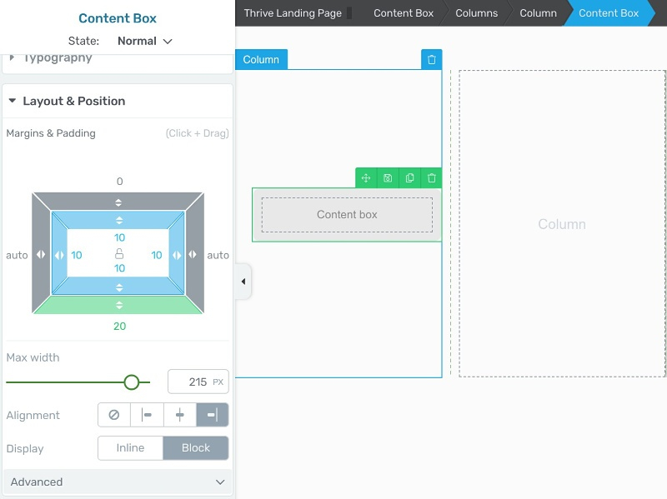Select right alignment icon
This screenshot has width=667, height=499.
[213, 415]
